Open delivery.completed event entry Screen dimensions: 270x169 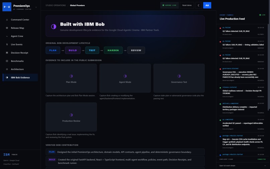coord(242,108)
